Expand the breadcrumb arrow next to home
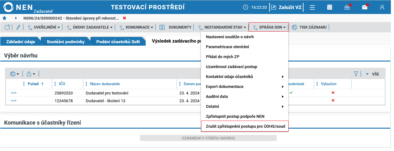Screen dimensions: 394x151 click(16, 18)
